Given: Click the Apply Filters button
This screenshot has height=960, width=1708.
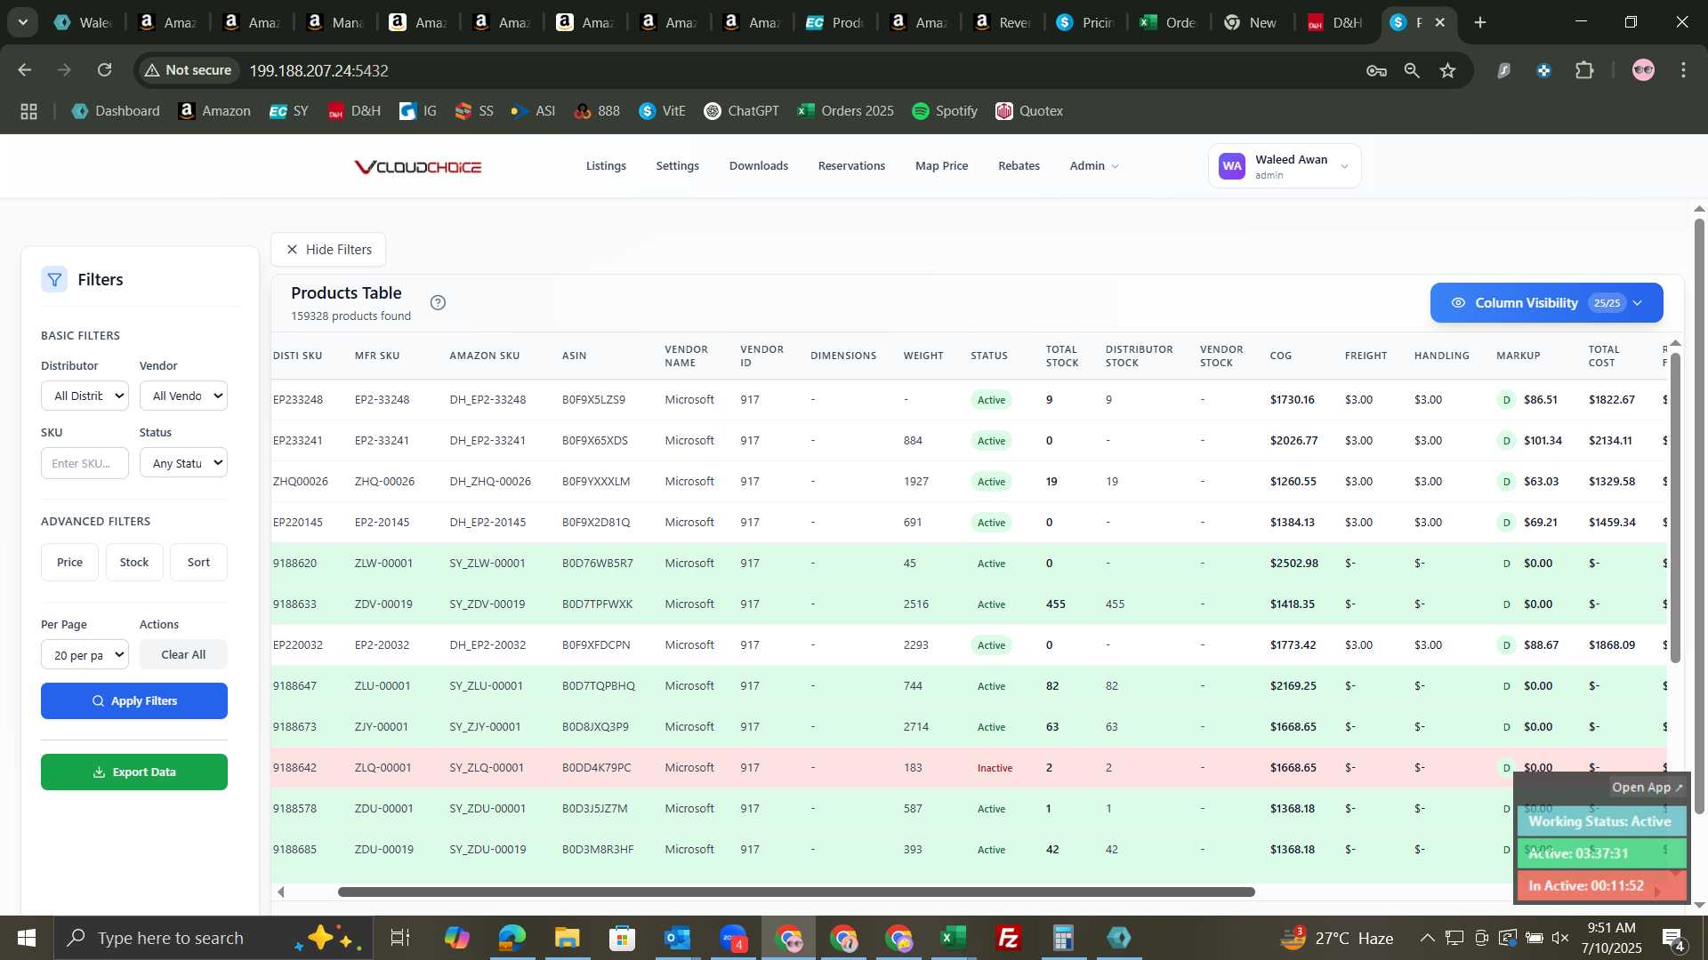Looking at the screenshot, I should coord(134,701).
